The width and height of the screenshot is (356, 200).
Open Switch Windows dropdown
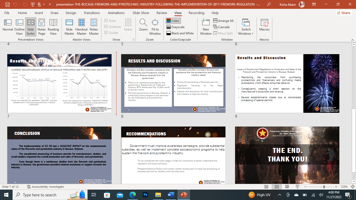246,27
